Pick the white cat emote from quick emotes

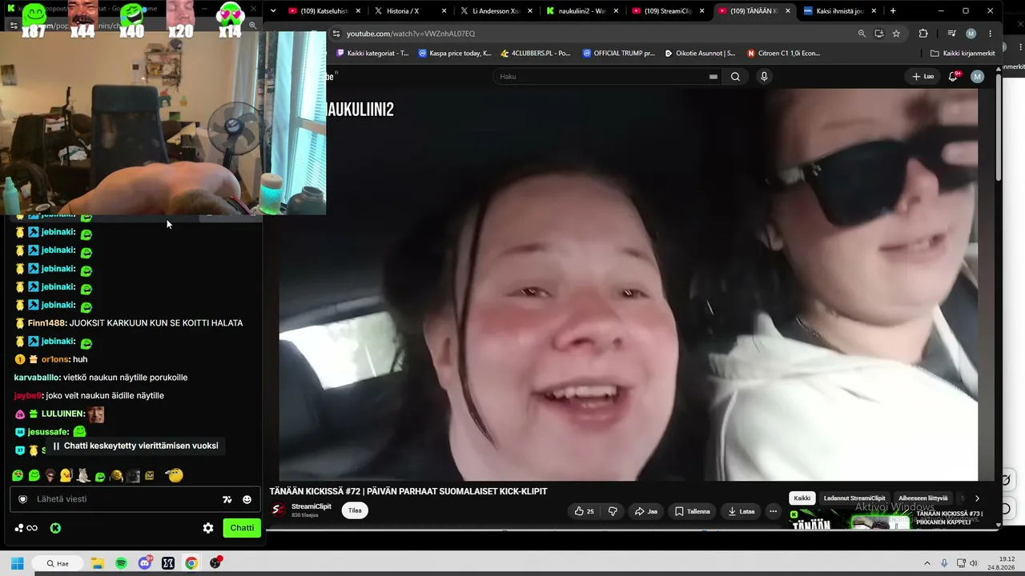83,475
